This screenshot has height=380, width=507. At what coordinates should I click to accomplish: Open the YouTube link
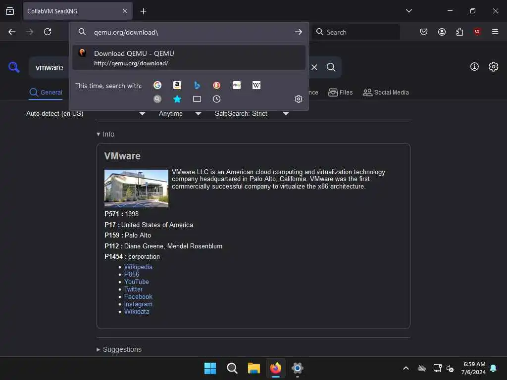137,282
